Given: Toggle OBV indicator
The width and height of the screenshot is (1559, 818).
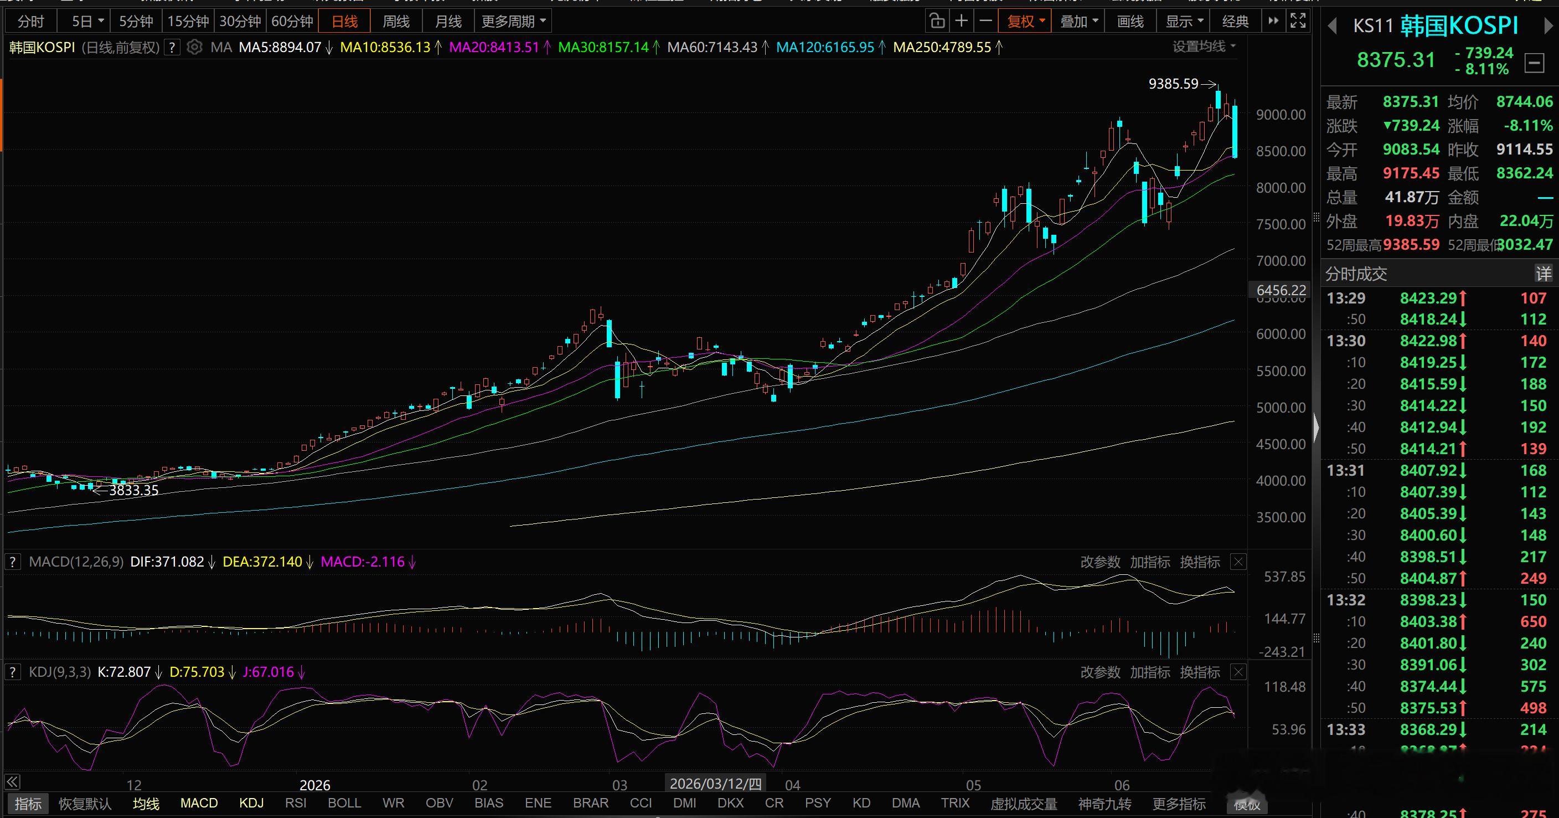Looking at the screenshot, I should click(440, 803).
